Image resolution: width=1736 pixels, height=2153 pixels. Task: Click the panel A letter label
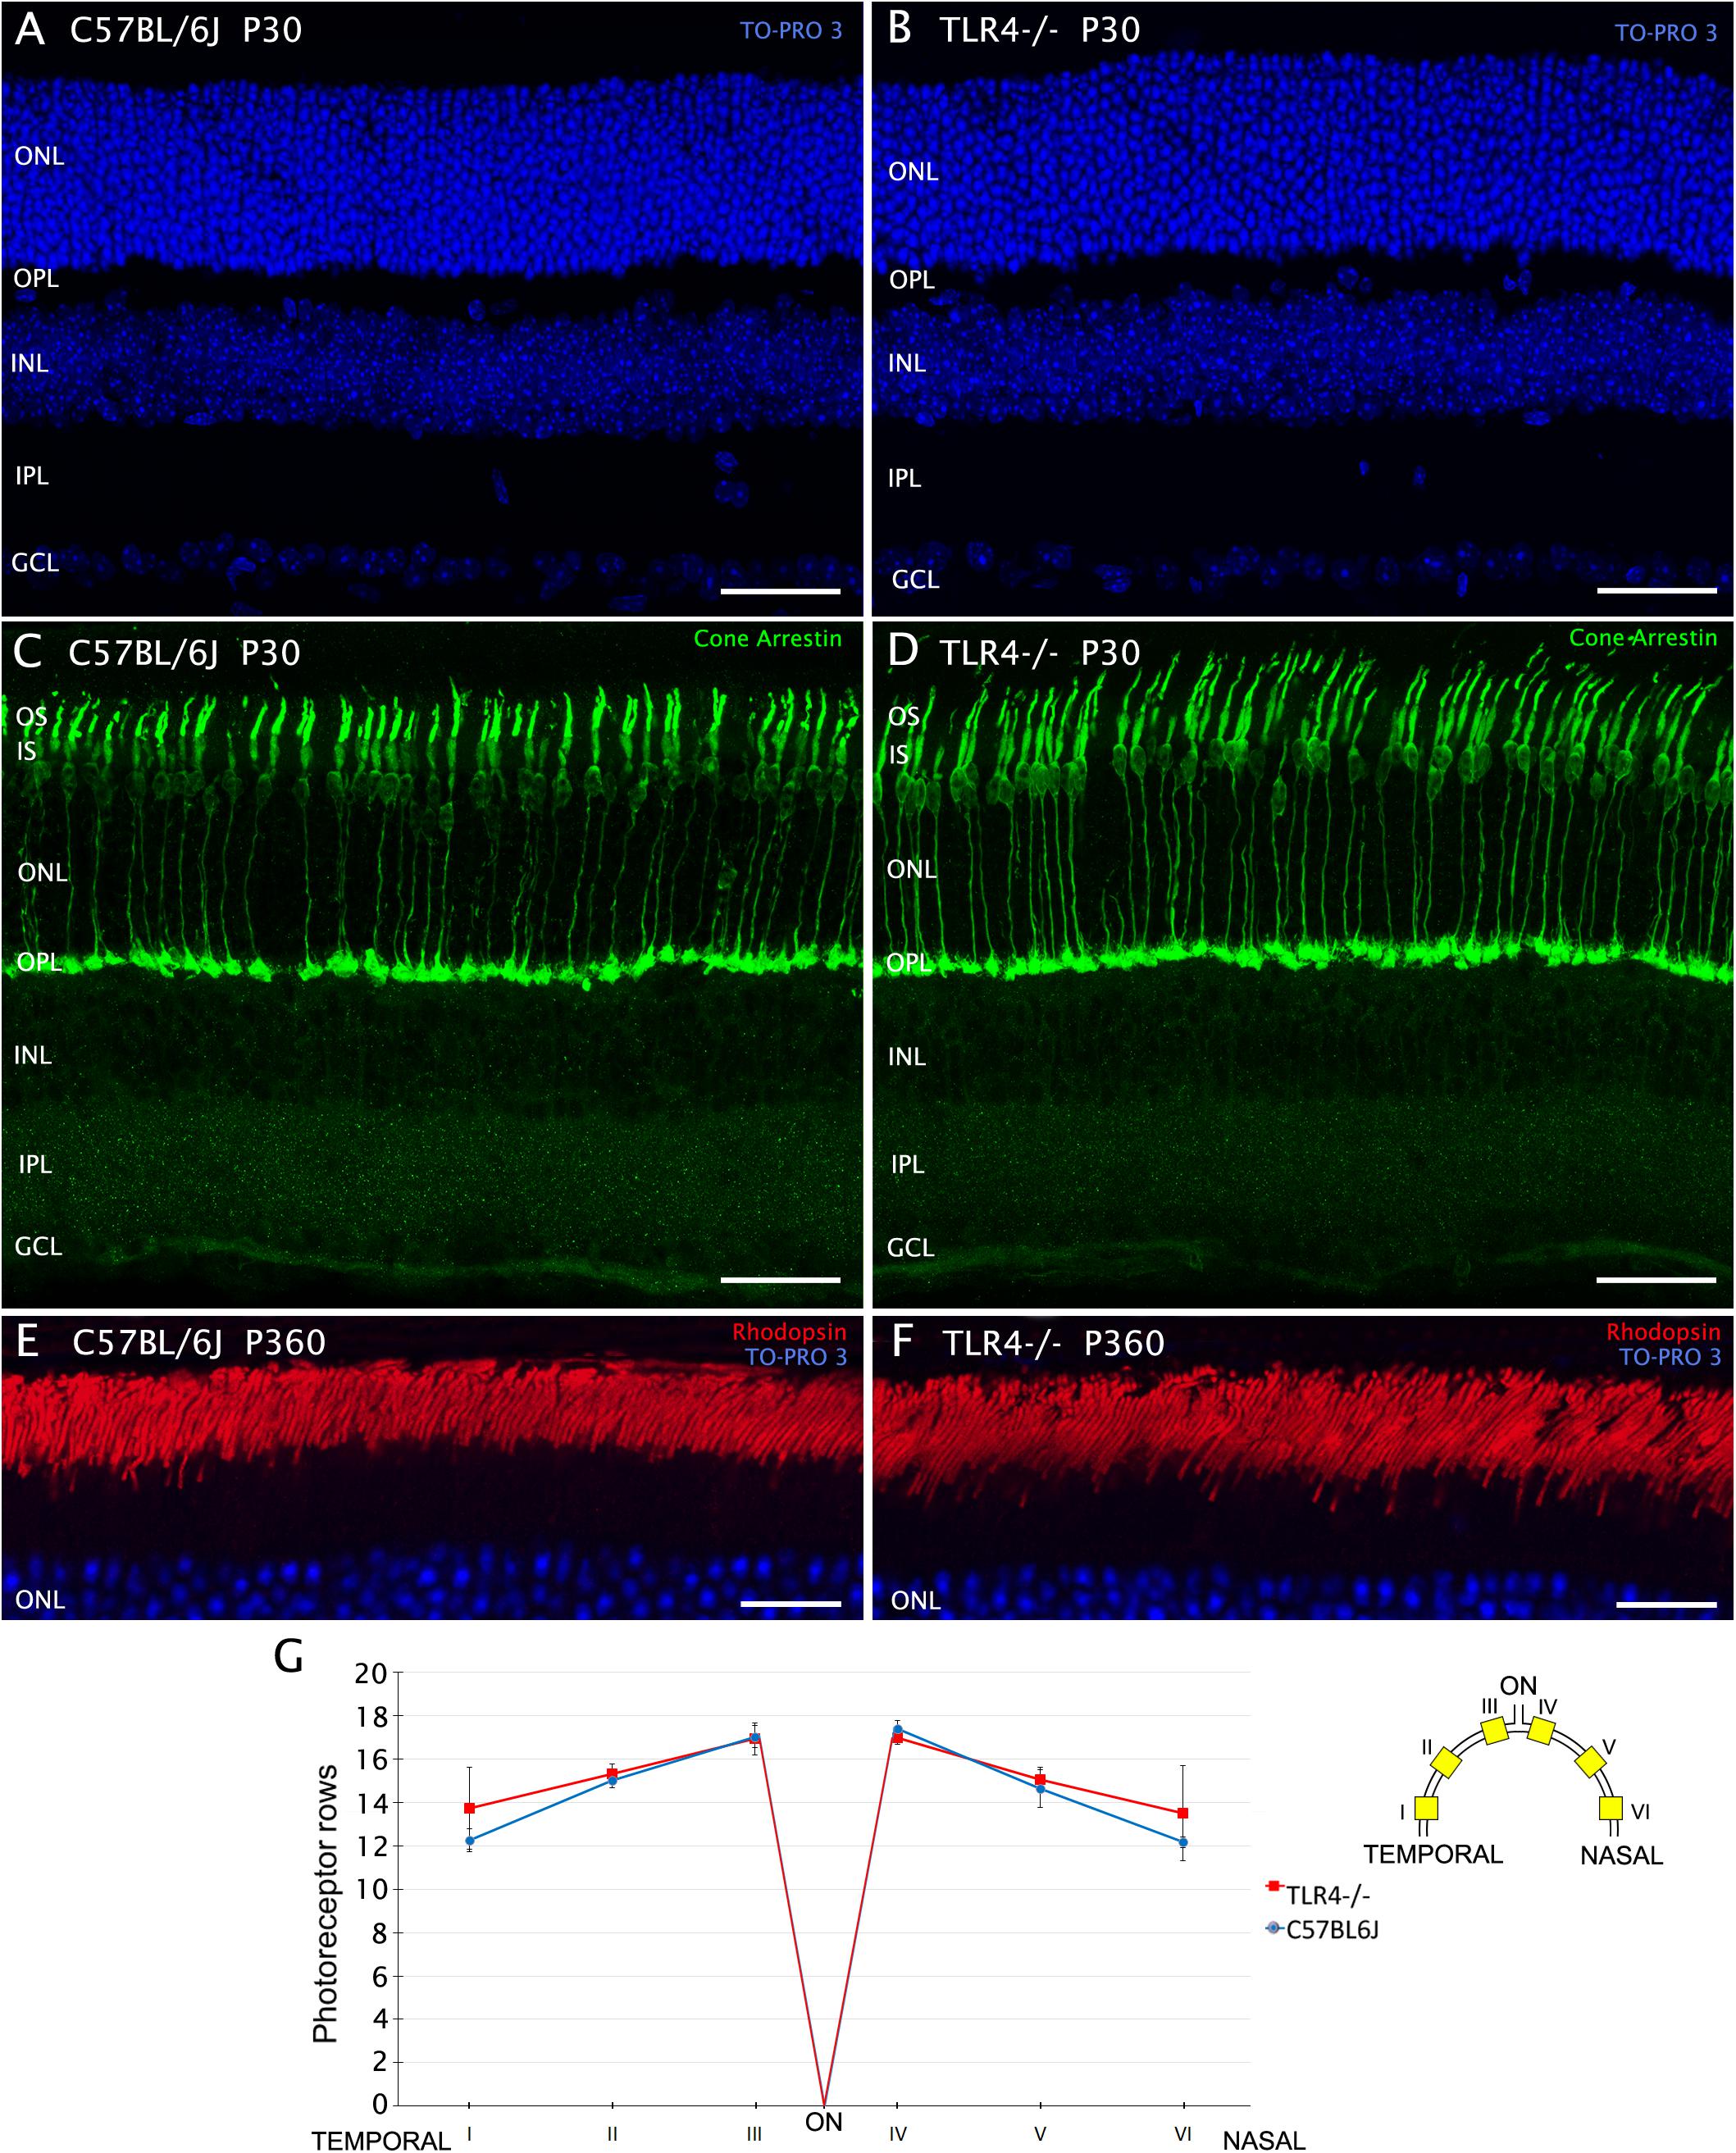tap(30, 29)
